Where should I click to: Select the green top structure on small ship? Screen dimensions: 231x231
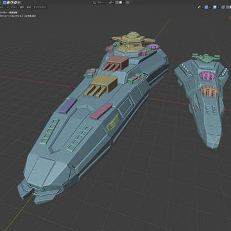206,57
